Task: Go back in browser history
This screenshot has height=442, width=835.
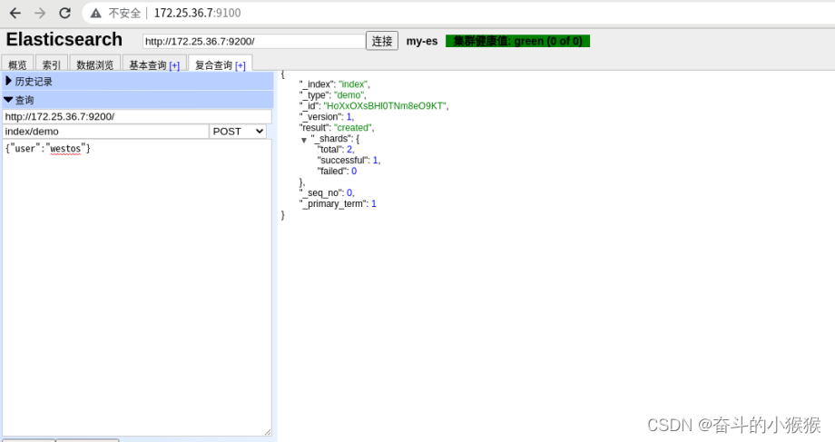Action: (15, 13)
